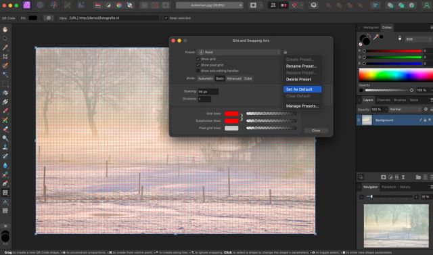Viewport: 433px width, 255px height.
Task: Click the Adjustments icon below Layers
Action: [390, 177]
